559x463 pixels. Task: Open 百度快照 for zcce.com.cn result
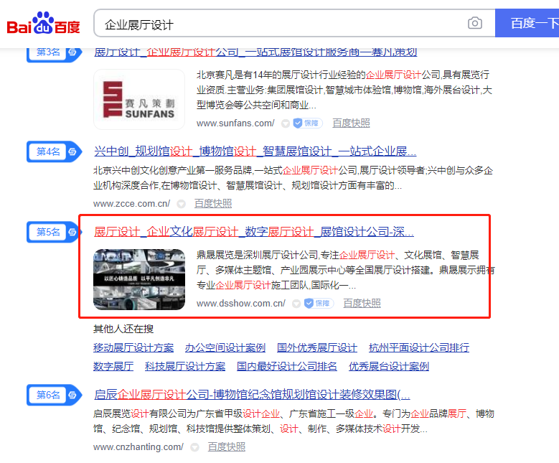213,204
